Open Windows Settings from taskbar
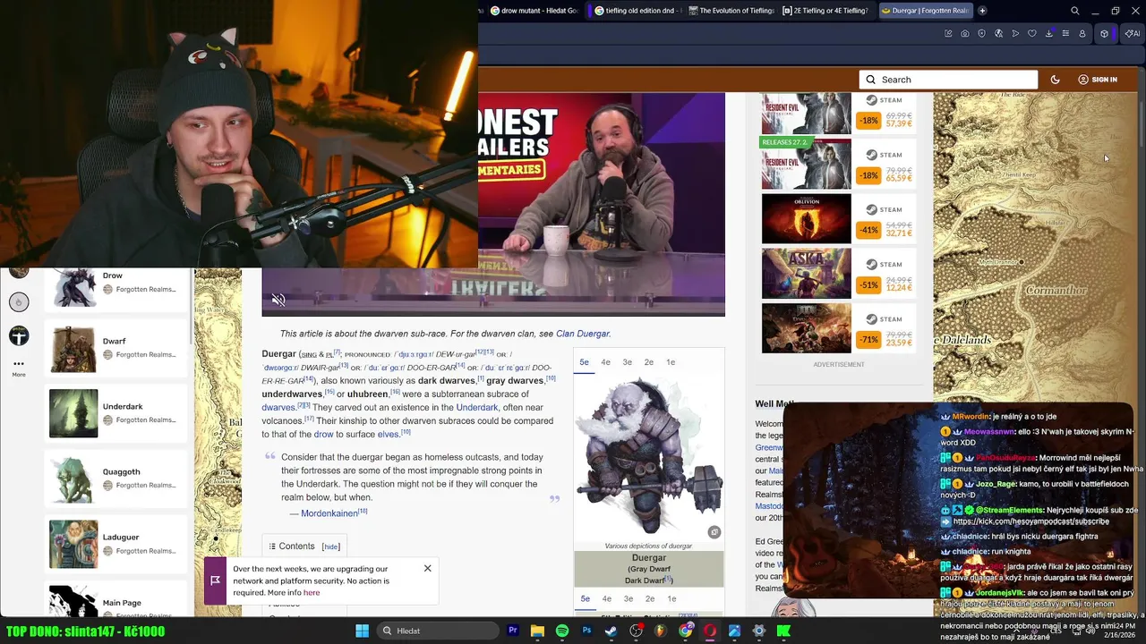1146x644 pixels. click(758, 631)
